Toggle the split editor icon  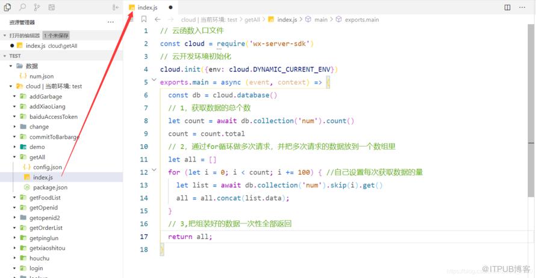(x=507, y=7)
